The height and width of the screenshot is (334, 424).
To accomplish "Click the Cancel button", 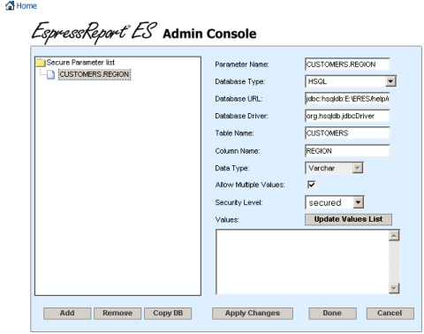I will coord(390,314).
